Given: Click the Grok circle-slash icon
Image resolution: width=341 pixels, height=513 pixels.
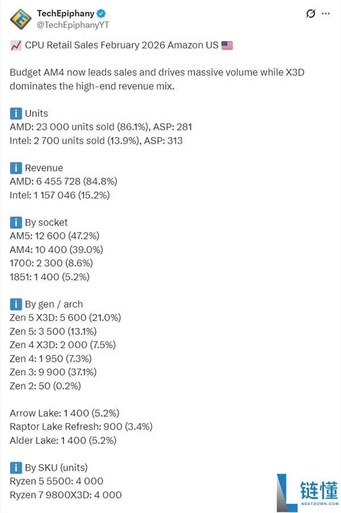Looking at the screenshot, I should [x=311, y=14].
